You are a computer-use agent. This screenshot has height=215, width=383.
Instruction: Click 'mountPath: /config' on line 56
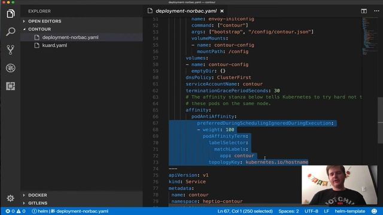(223, 51)
